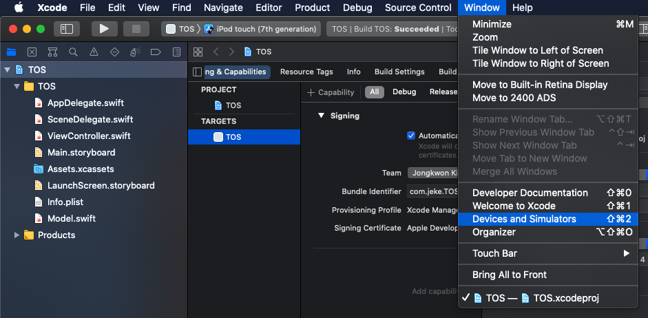The height and width of the screenshot is (318, 648).
Task: Choose Move to Built-in Retina Display
Action: (548, 85)
